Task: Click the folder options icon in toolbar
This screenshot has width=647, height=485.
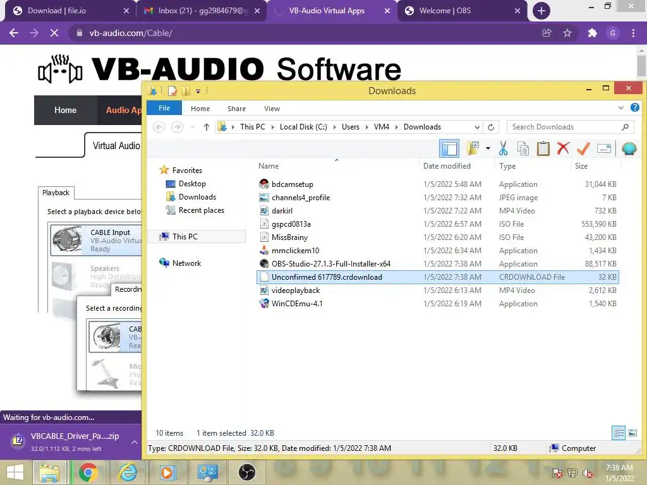Action: point(473,148)
